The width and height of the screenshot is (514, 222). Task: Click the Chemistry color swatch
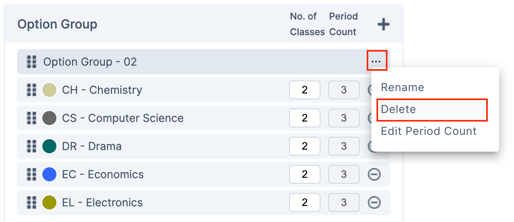coord(49,90)
